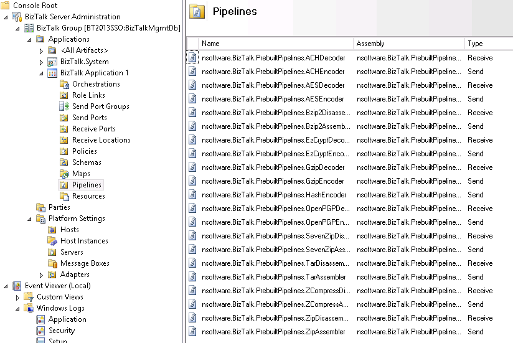513x343 pixels.
Task: Click the Policies folder icon
Action: click(x=64, y=151)
